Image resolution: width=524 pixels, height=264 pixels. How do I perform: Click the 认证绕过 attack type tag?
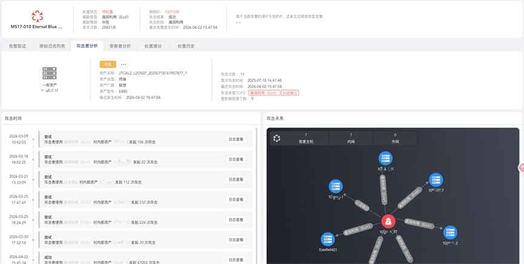290,92
